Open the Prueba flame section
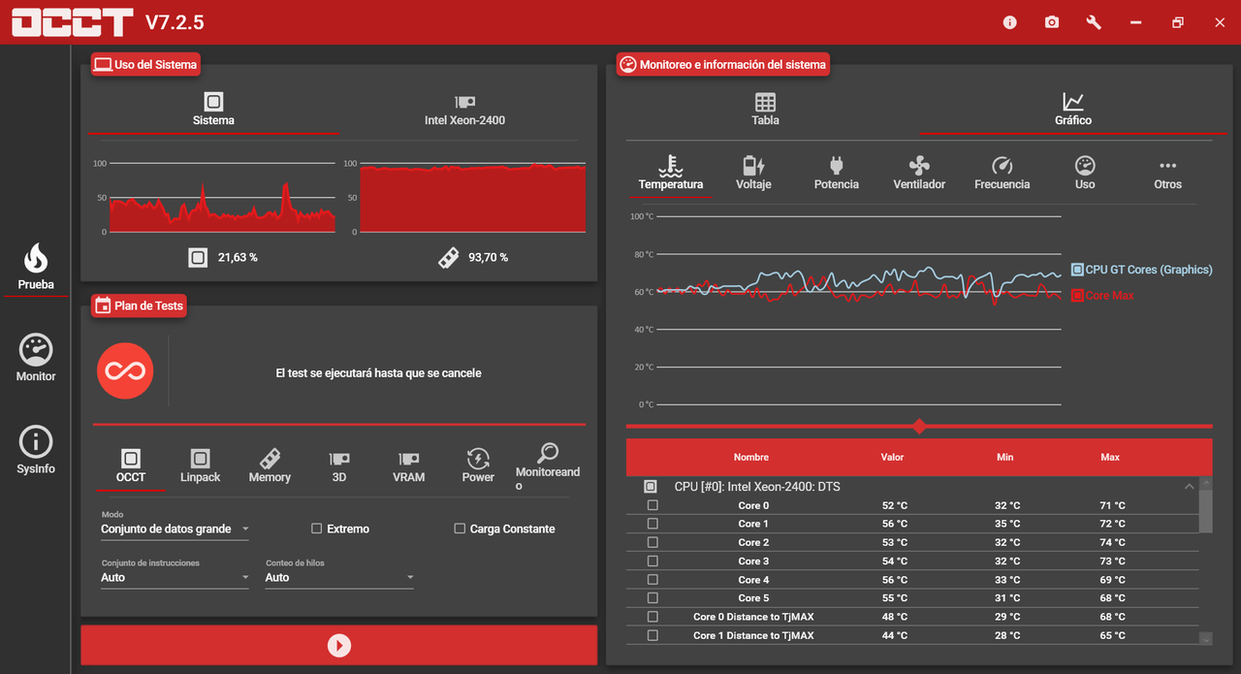 [36, 267]
